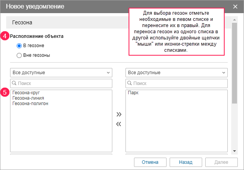Select the В геозоне radio option

click(19, 46)
